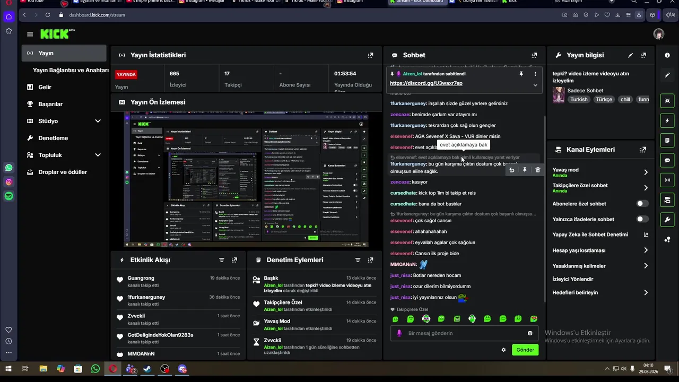Viewport: 679px width, 382px height.
Task: Click the lightning bolt icon in right sidebar
Action: 667,120
